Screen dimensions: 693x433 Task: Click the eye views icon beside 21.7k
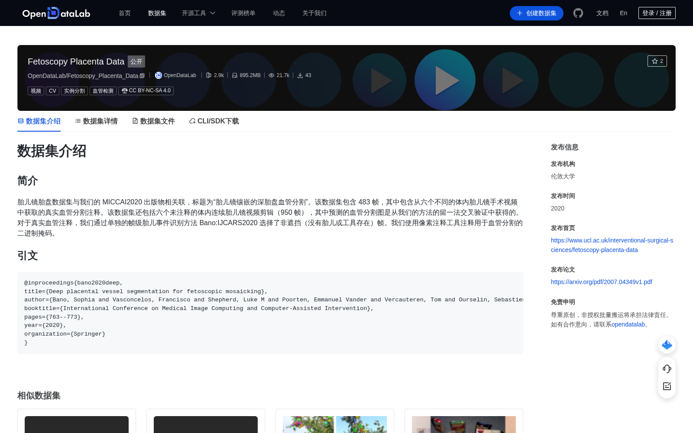pyautogui.click(x=272, y=75)
